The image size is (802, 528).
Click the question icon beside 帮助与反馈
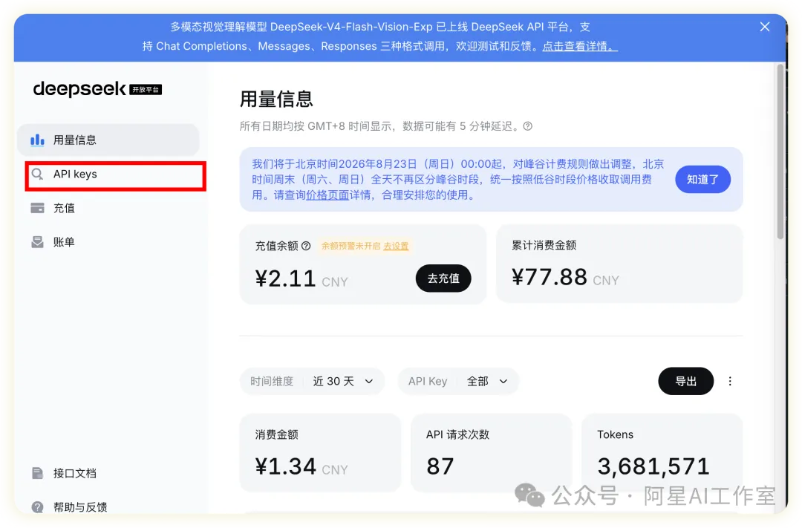(x=37, y=507)
